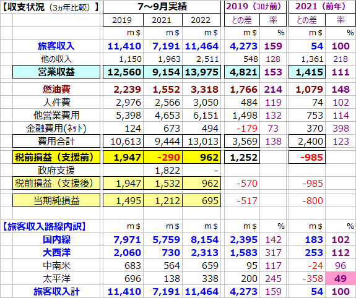The image size is (356, 298).
Task: Select the 1,415 difference cell
Action: (x=307, y=72)
